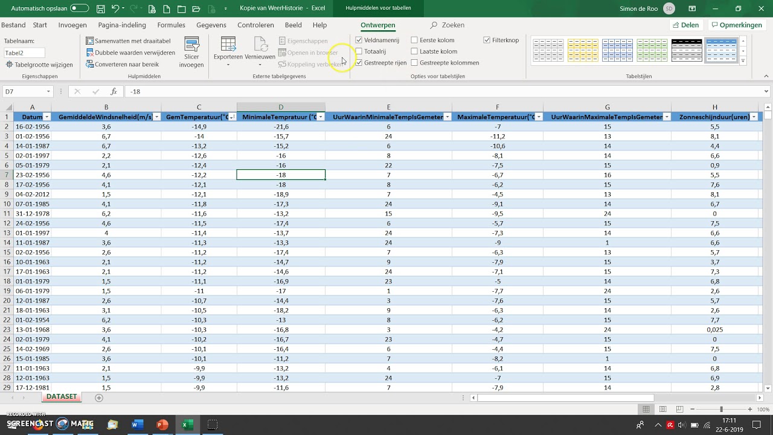Click Converteren naar bereik

[x=122, y=64]
